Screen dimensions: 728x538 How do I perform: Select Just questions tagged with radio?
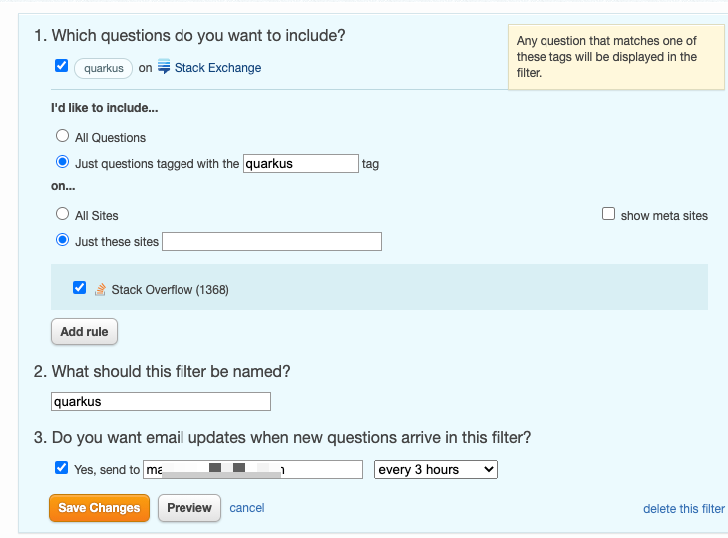click(63, 163)
